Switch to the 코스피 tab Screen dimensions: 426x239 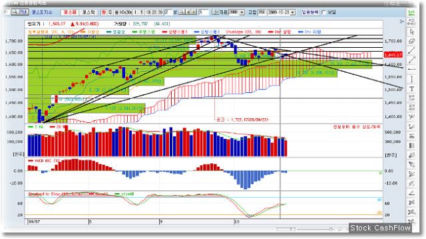click(69, 12)
